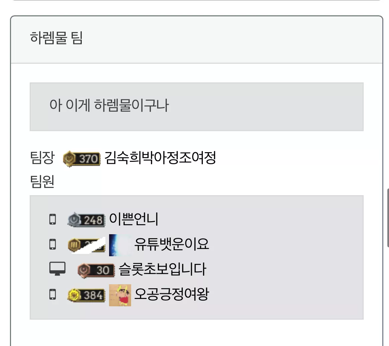
Task: Open the blue avatar of 유튜뱃운이요
Action: pyautogui.click(x=120, y=245)
